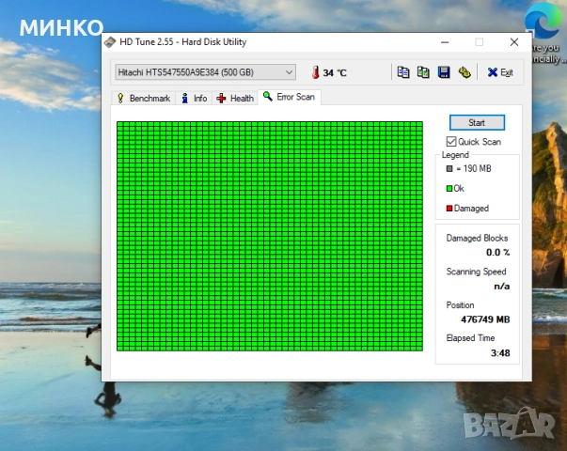Click the Exit button
The height and width of the screenshot is (451, 567).
500,72
